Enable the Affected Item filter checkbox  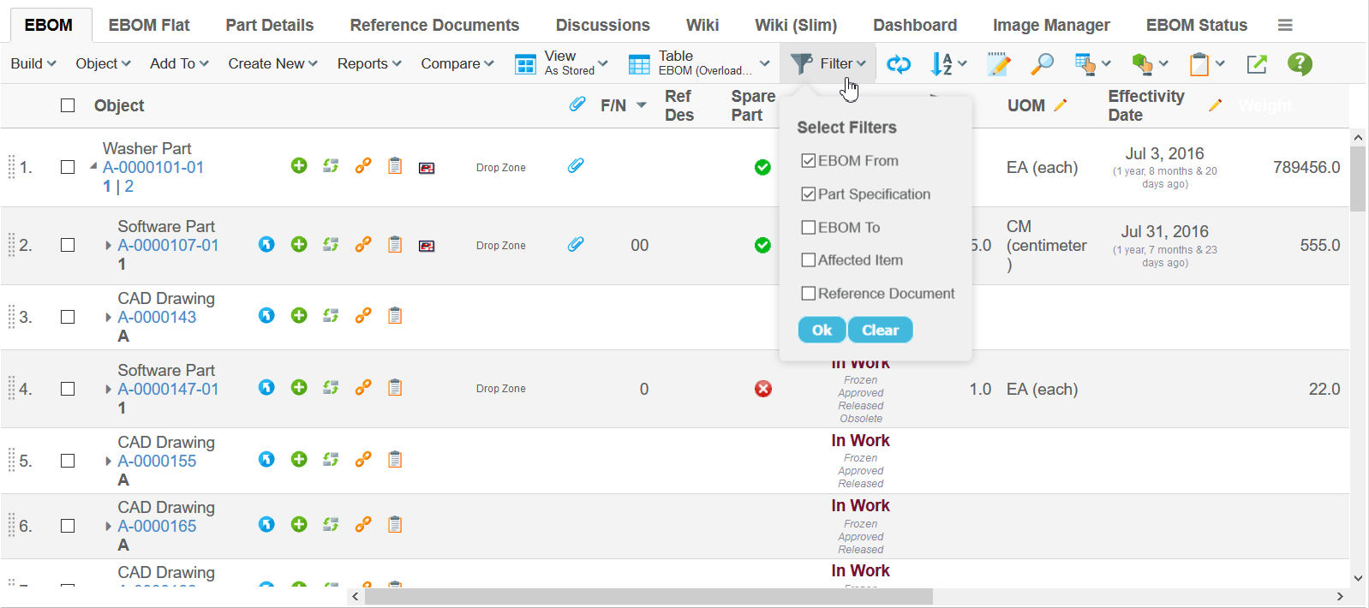point(808,260)
